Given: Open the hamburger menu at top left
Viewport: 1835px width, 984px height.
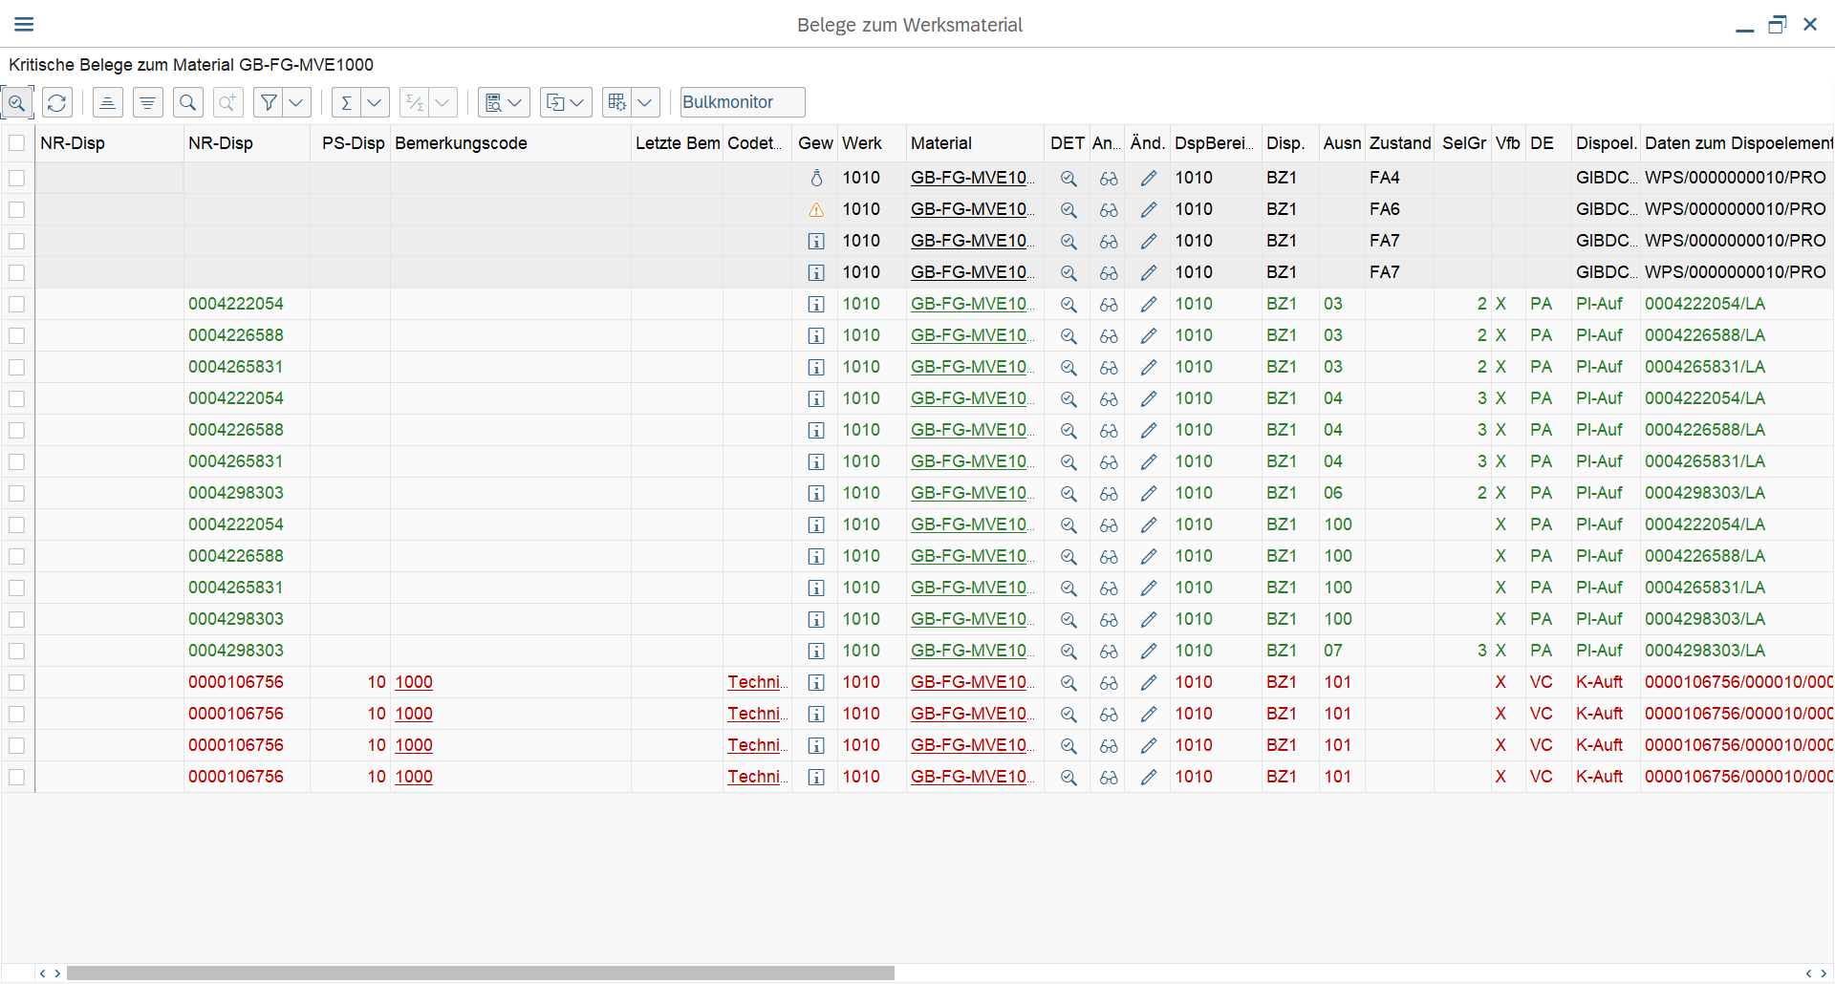Looking at the screenshot, I should click(x=24, y=24).
